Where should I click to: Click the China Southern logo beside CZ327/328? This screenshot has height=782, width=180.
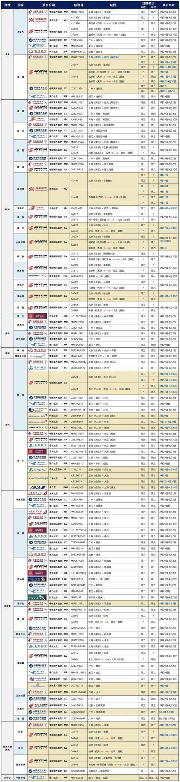point(37,88)
